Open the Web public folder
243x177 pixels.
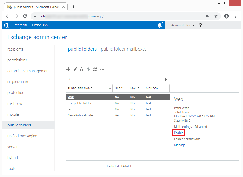(x=71, y=97)
